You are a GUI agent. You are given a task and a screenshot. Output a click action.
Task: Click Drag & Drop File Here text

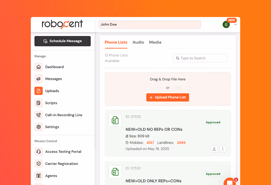[x=168, y=79]
